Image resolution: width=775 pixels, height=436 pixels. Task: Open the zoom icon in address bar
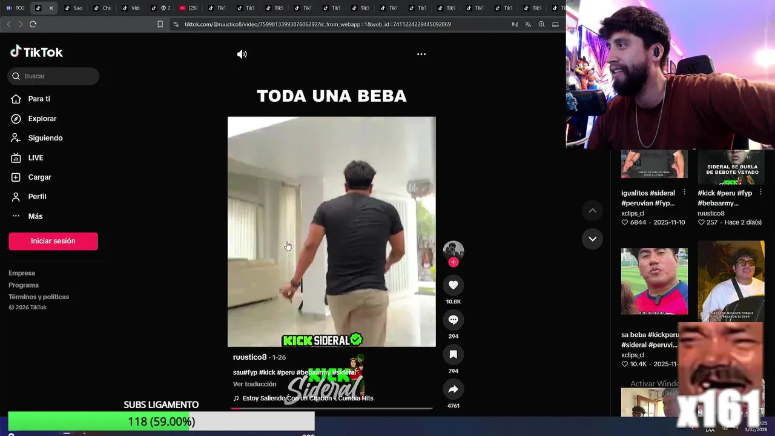point(541,24)
